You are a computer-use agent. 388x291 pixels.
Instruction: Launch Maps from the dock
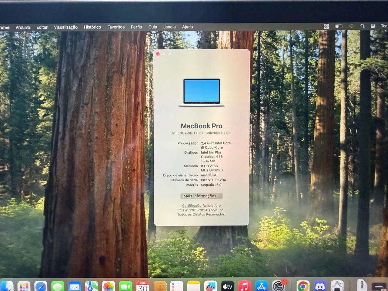point(92,286)
